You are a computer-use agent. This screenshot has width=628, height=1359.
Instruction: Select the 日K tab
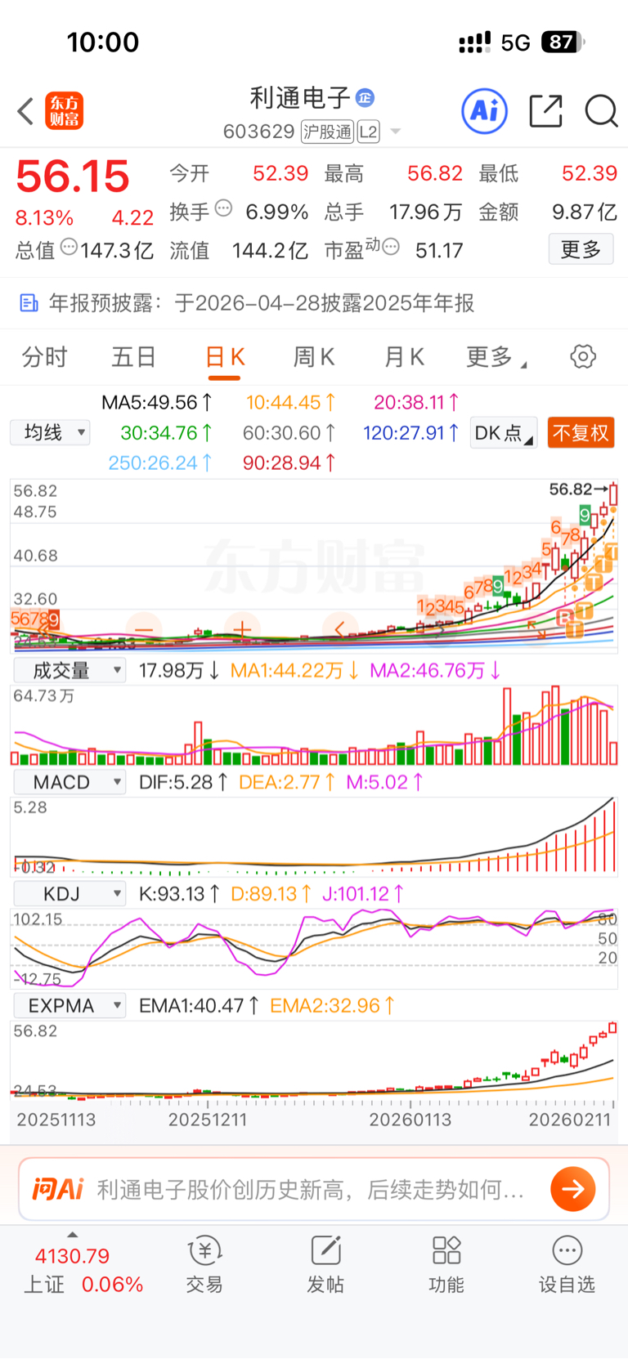[225, 357]
